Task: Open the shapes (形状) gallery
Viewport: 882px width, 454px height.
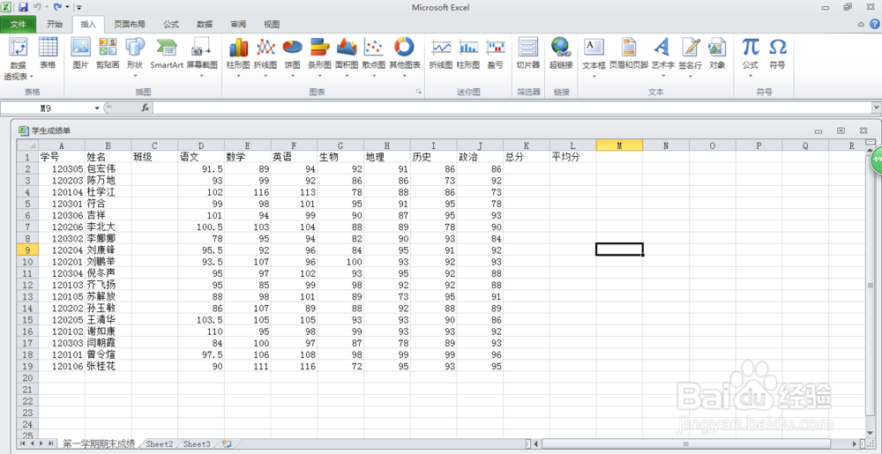Action: coord(135,57)
